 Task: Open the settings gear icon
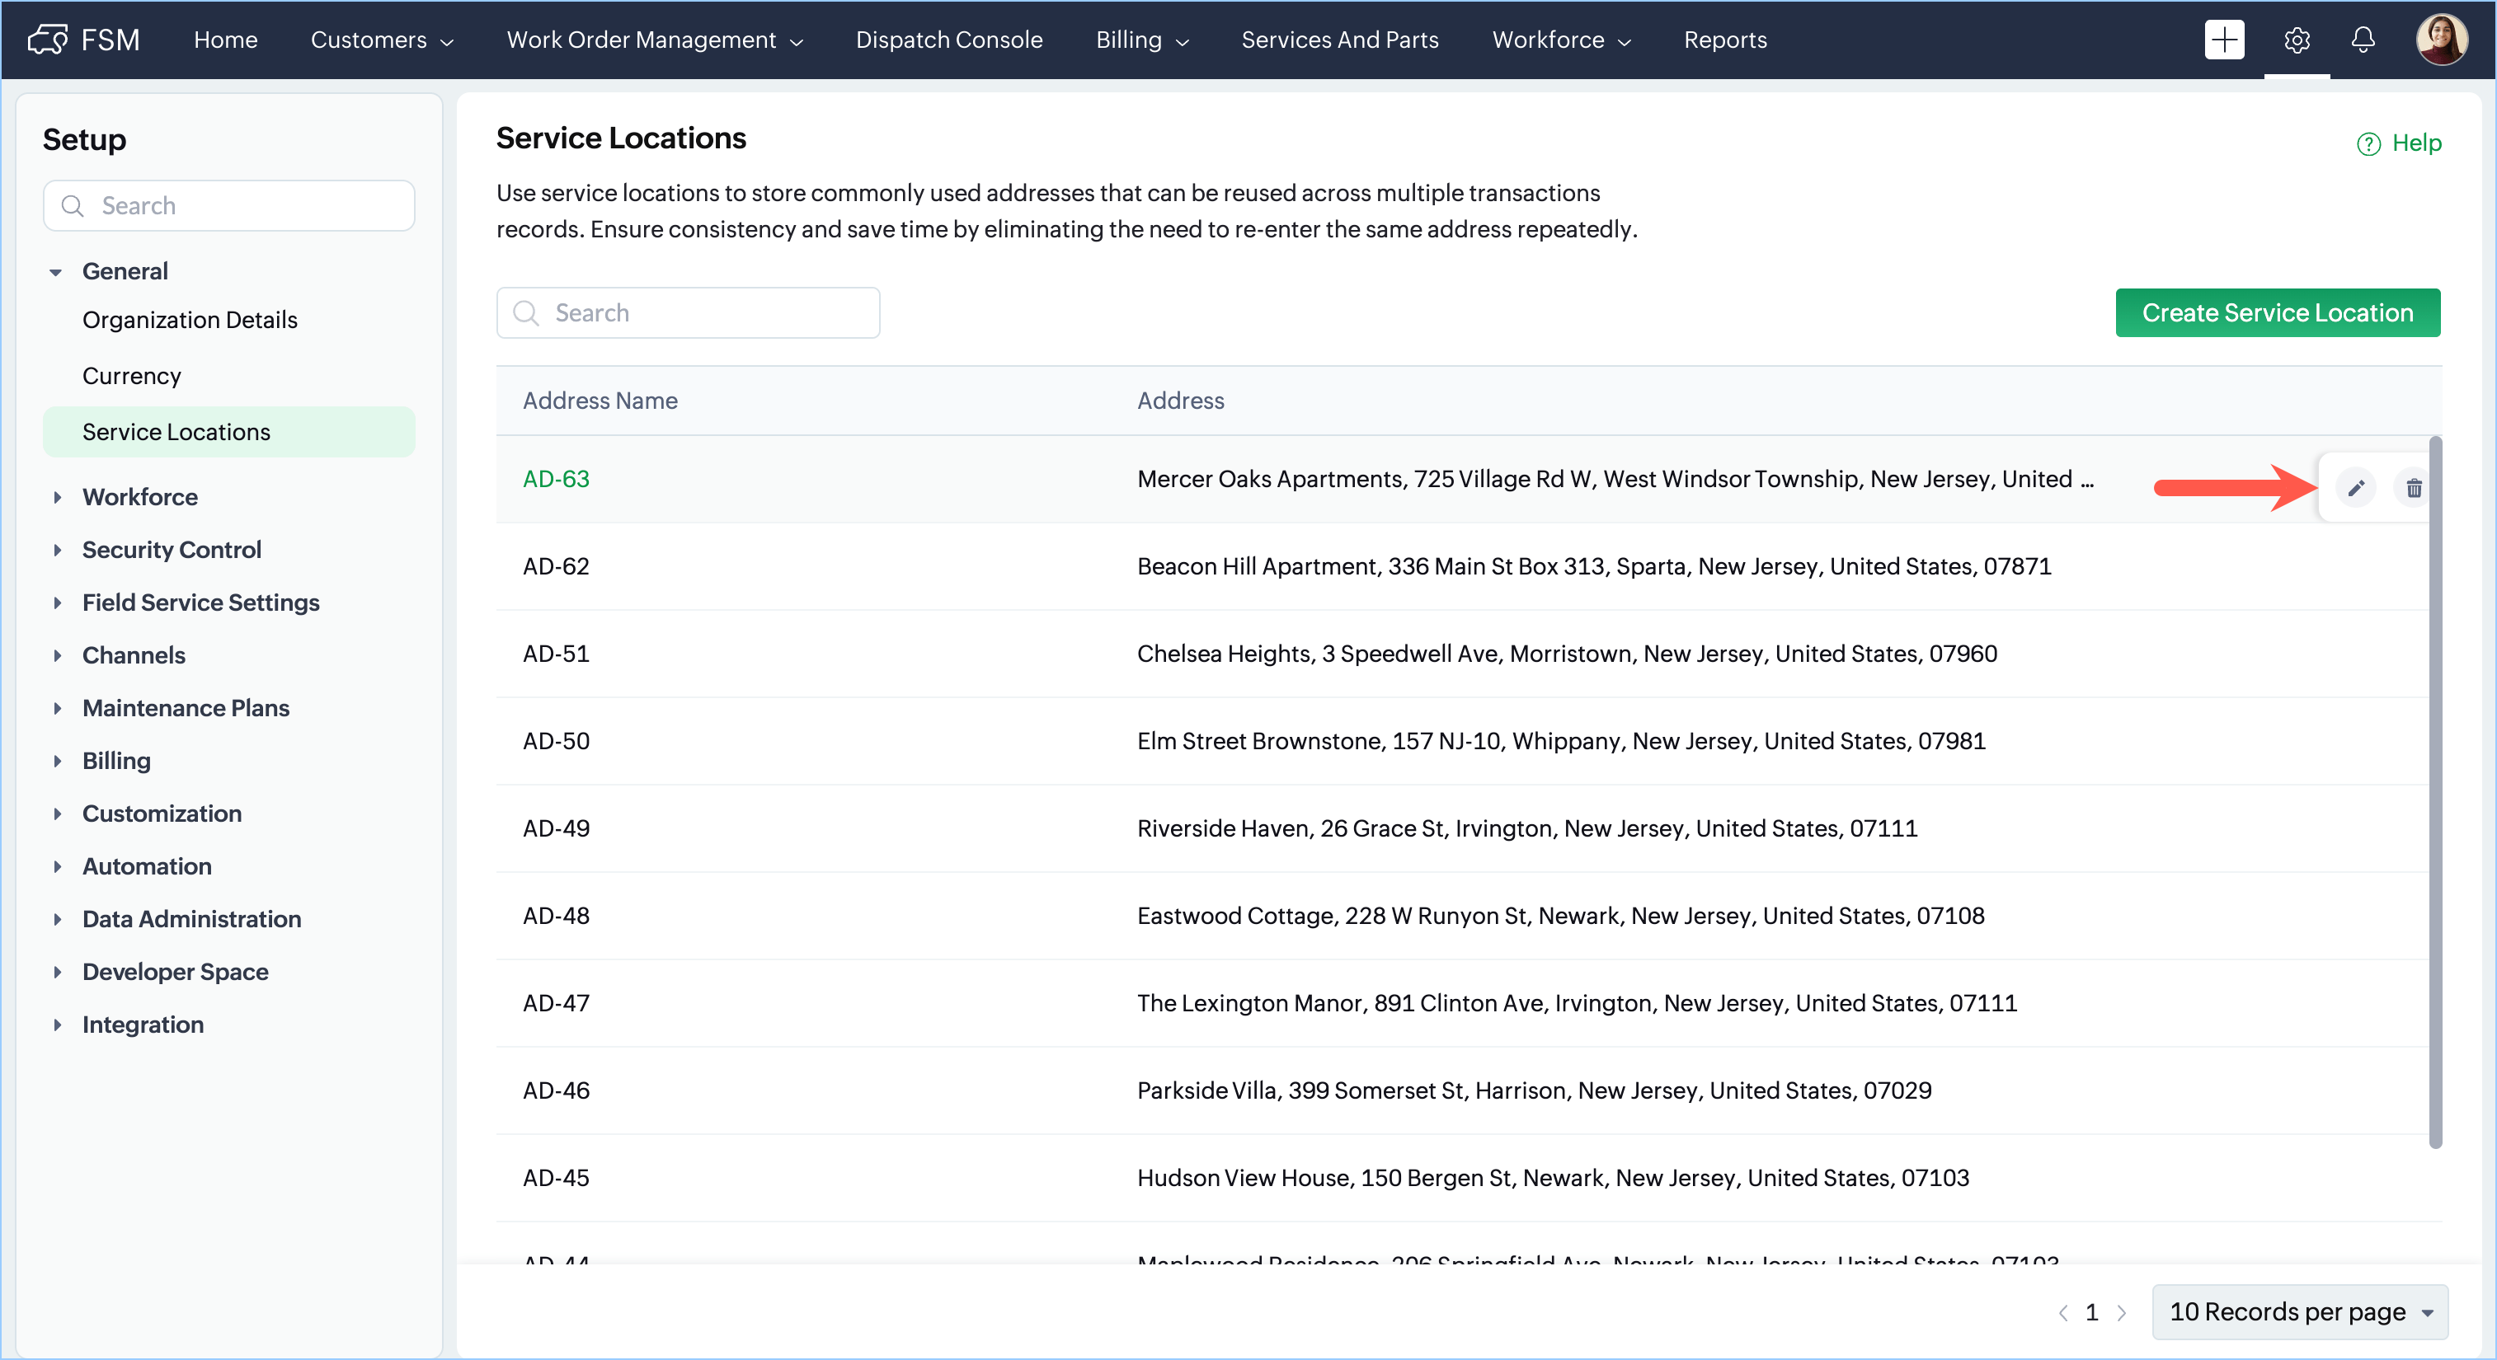tap(2297, 40)
